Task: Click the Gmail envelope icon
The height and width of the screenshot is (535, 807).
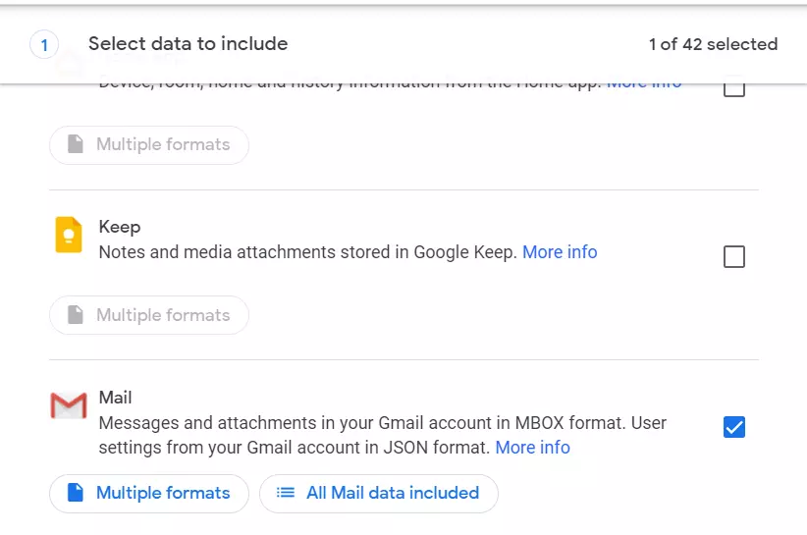Action: tap(69, 404)
